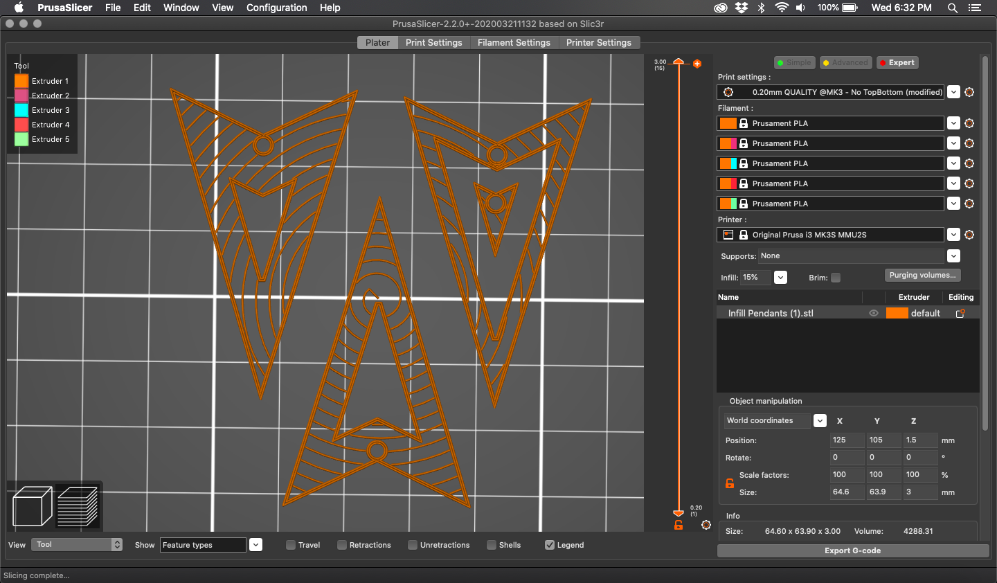Click the add color change plus marker
The width and height of the screenshot is (997, 583).
[697, 64]
